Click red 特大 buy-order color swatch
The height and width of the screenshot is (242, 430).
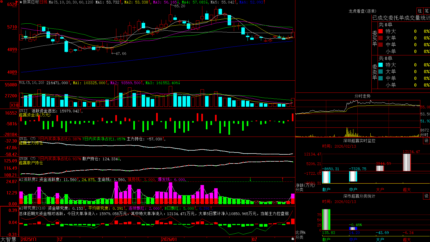(381, 31)
